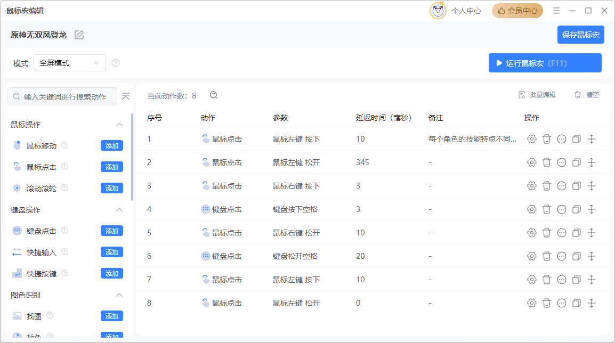Image resolution: width=615 pixels, height=343 pixels.
Task: Click the 会员中心 button
Action: click(517, 11)
